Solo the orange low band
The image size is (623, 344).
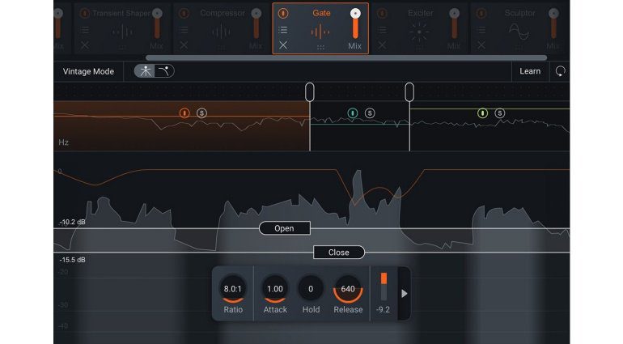(x=201, y=113)
